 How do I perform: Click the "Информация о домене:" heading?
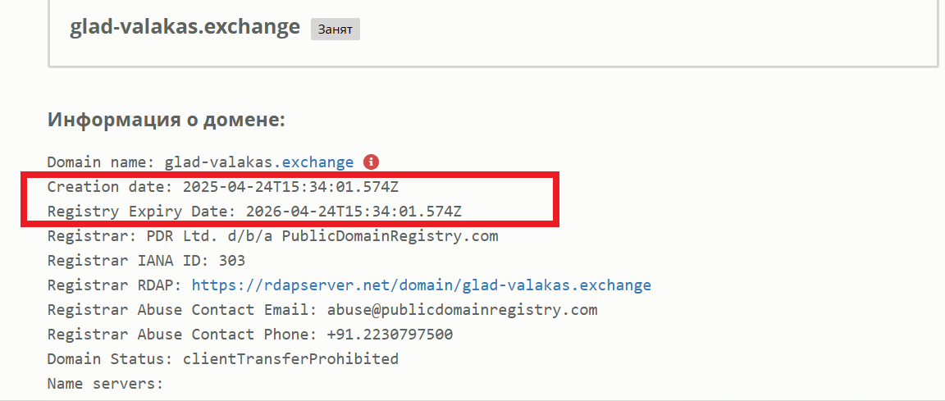pyautogui.click(x=166, y=120)
